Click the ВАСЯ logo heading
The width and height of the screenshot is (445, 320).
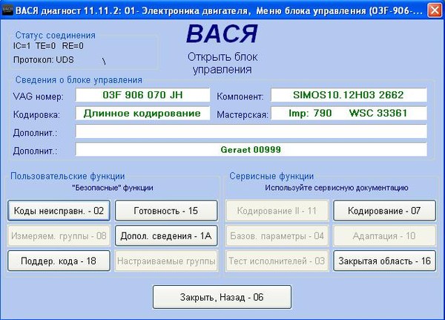222,34
